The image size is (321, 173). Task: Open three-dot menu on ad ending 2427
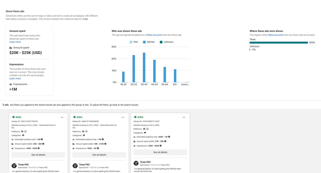184,117
